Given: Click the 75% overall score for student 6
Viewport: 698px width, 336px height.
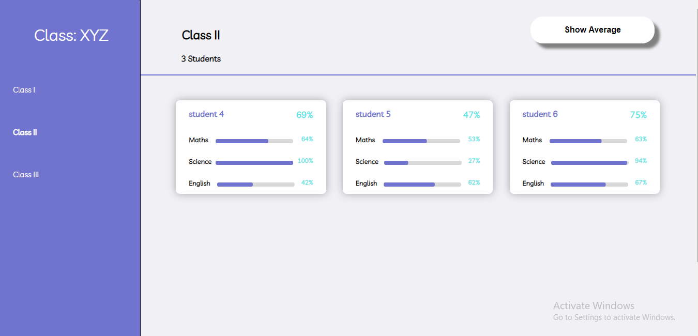Looking at the screenshot, I should [x=639, y=115].
